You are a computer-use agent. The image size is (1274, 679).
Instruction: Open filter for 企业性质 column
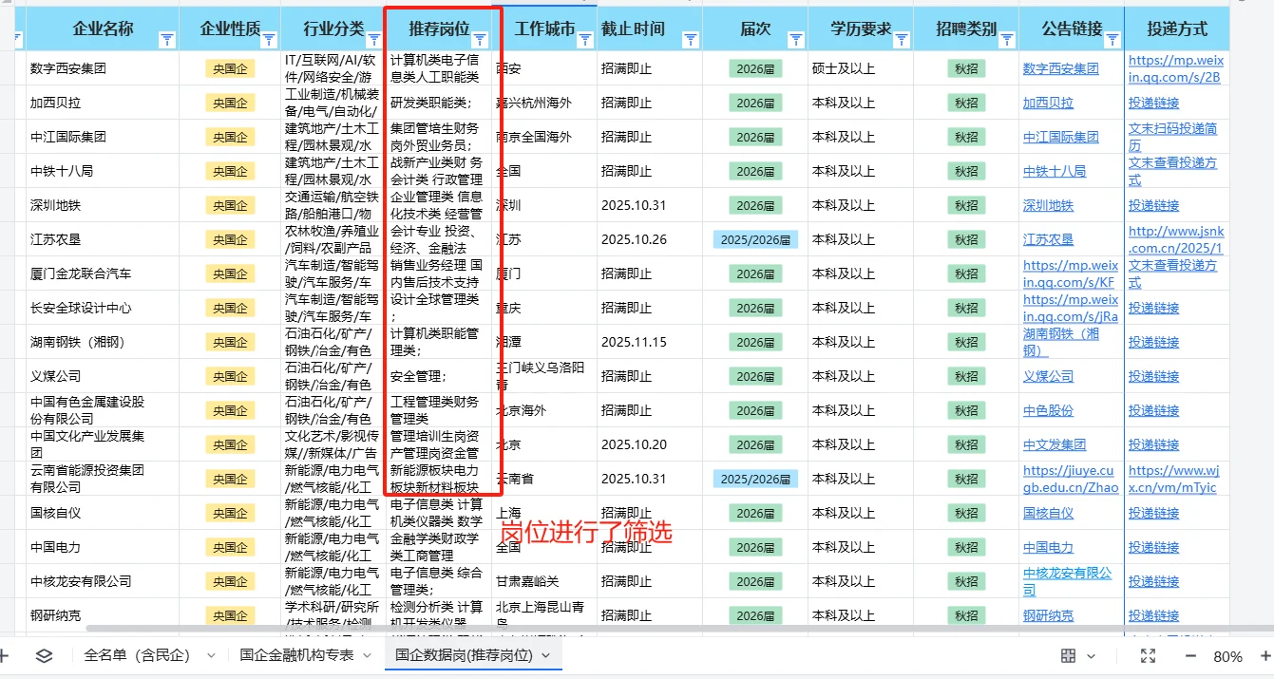(269, 39)
